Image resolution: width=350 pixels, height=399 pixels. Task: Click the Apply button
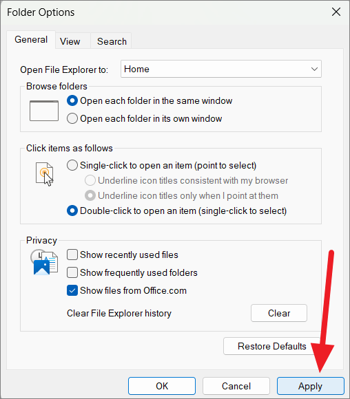point(311,386)
